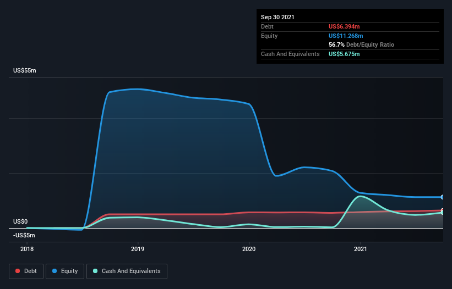Click the US$5.675m cash value
The width and height of the screenshot is (452, 289).
tap(344, 54)
